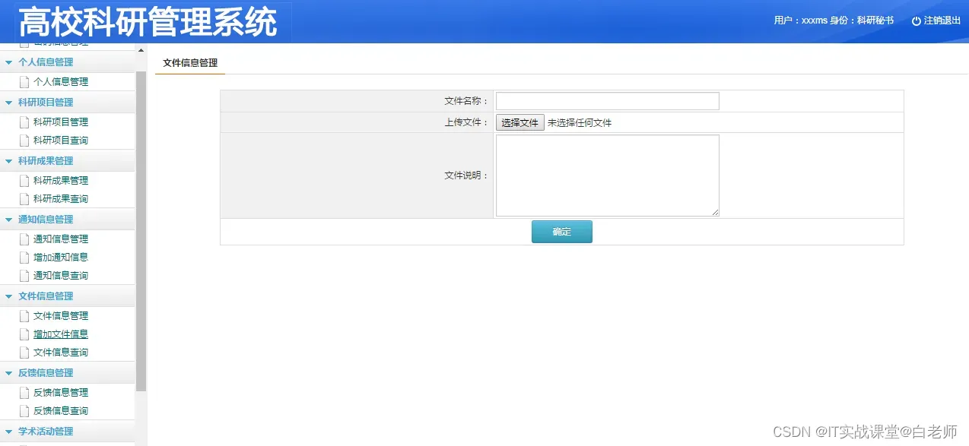This screenshot has height=446, width=969.
Task: Select the 科研项目查询 page icon
Action: point(24,140)
